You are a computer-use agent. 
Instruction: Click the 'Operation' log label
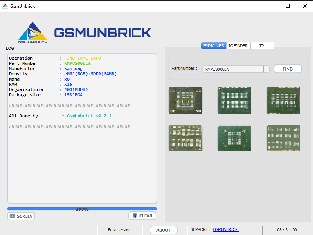click(21, 58)
